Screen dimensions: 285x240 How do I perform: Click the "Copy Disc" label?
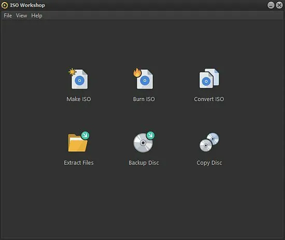pos(209,163)
